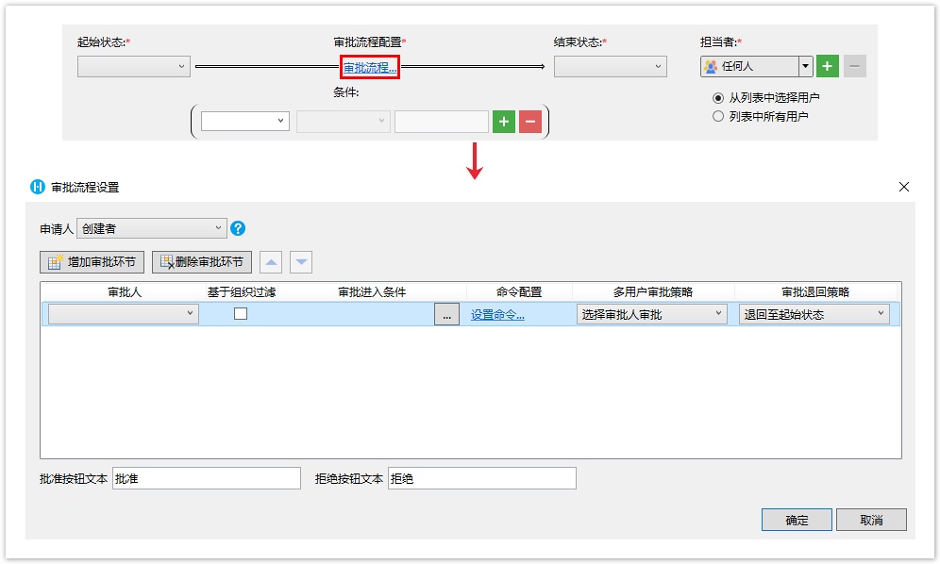Click 删除审批环节 button
Screen dimensions: 940x564
[x=202, y=262]
